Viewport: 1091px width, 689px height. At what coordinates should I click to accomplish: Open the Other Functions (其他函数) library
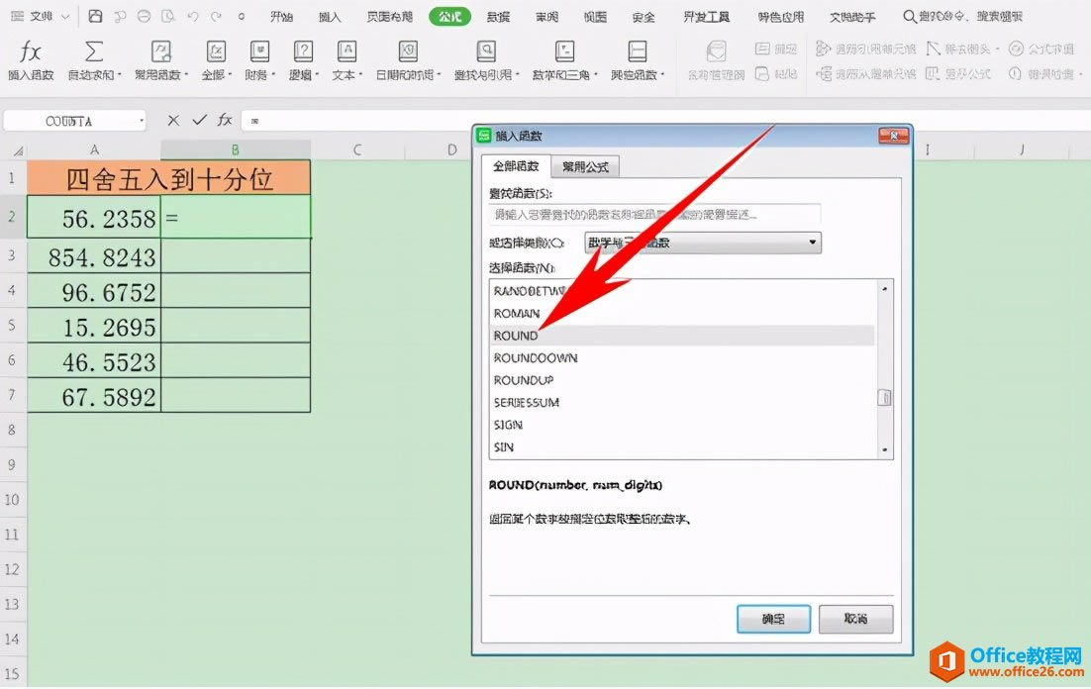click(638, 60)
